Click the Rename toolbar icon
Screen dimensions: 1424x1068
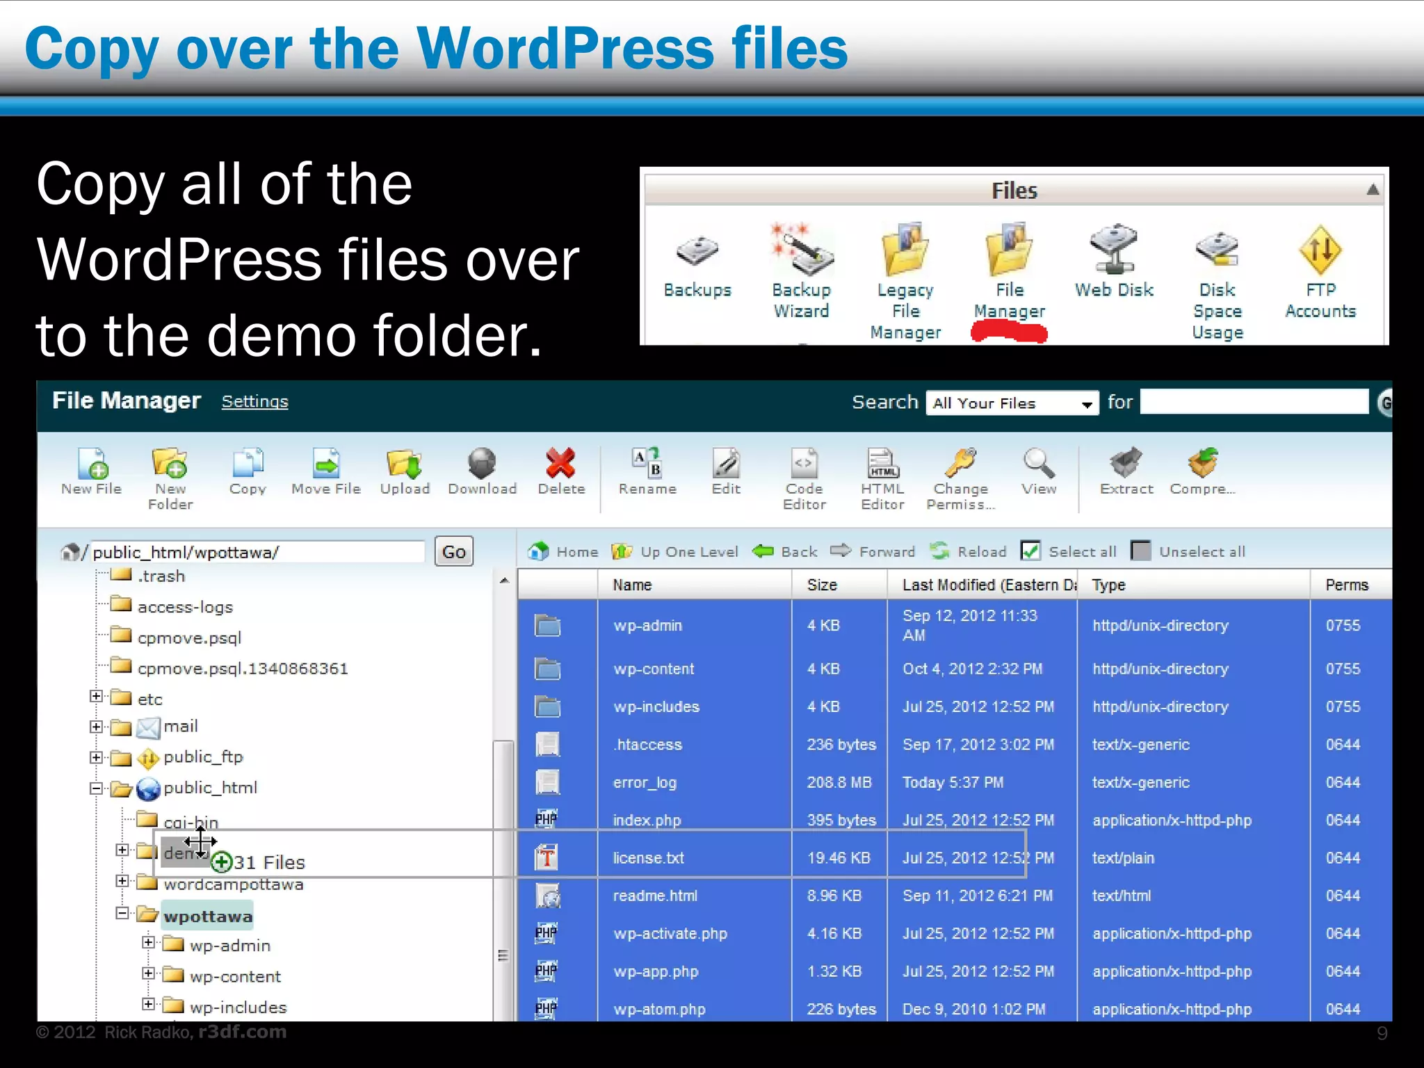coord(647,471)
